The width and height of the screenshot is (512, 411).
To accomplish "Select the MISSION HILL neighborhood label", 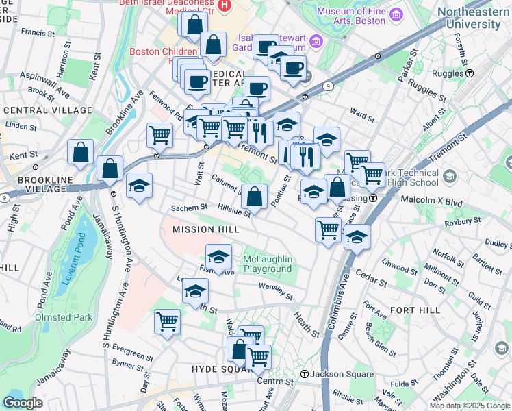I will tap(206, 229).
